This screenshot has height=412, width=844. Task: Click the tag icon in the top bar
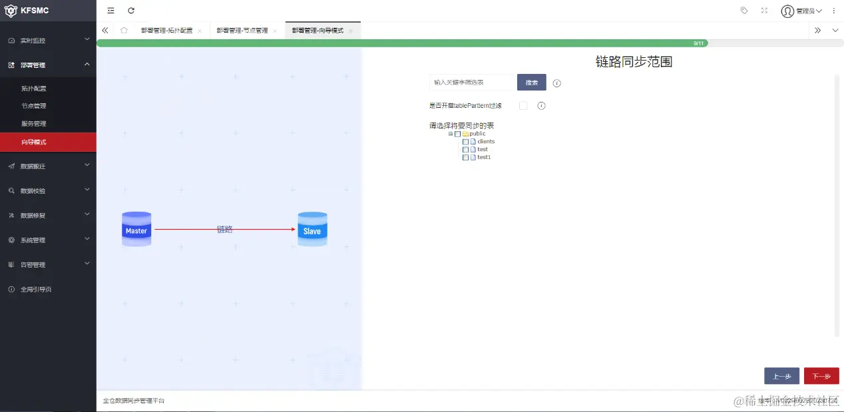pyautogui.click(x=744, y=11)
